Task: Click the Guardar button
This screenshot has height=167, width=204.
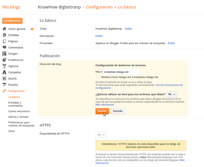Action: pyautogui.click(x=102, y=111)
